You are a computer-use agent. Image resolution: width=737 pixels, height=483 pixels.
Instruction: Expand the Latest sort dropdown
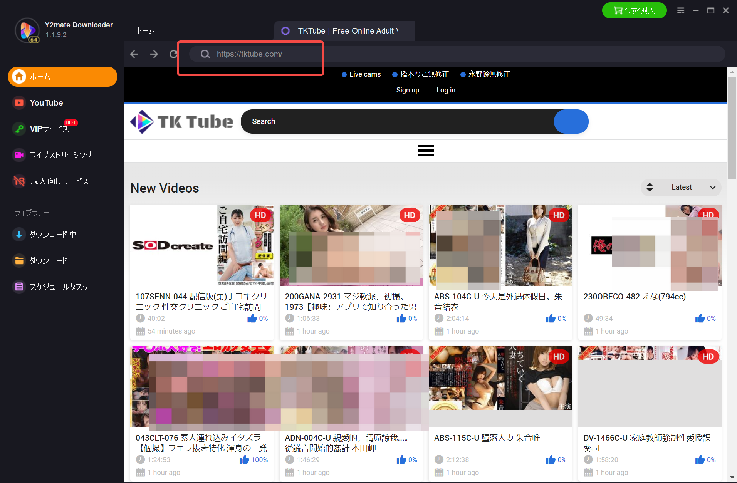[681, 188]
